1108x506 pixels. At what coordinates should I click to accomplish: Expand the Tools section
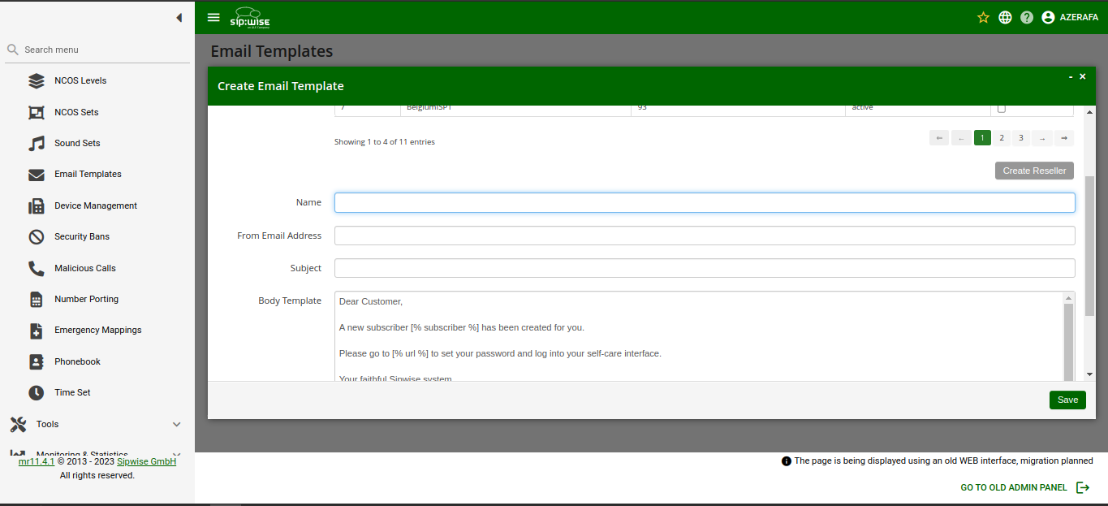(47, 423)
